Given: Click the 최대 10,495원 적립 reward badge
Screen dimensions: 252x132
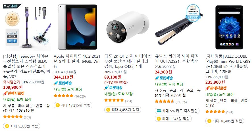Looking at the screenshot, I should [225, 121].
